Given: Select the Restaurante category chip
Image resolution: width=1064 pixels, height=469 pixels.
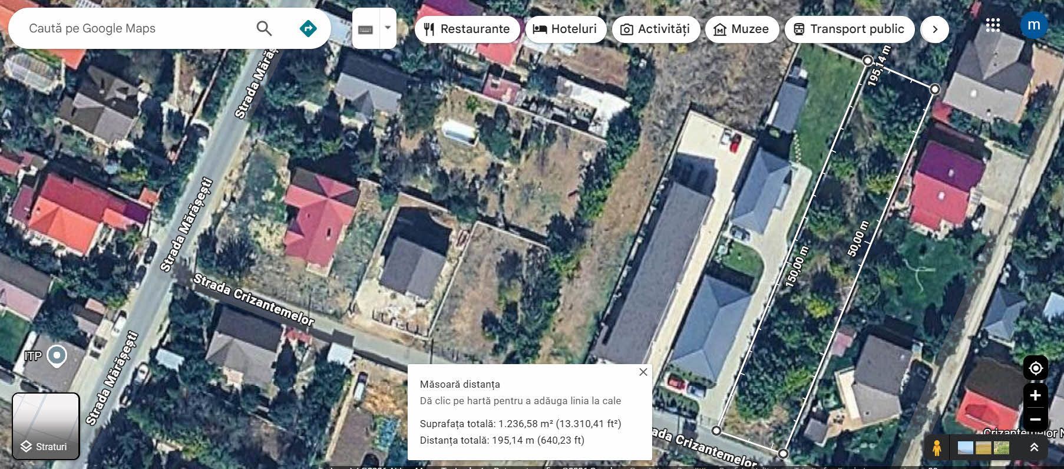Looking at the screenshot, I should pyautogui.click(x=467, y=29).
